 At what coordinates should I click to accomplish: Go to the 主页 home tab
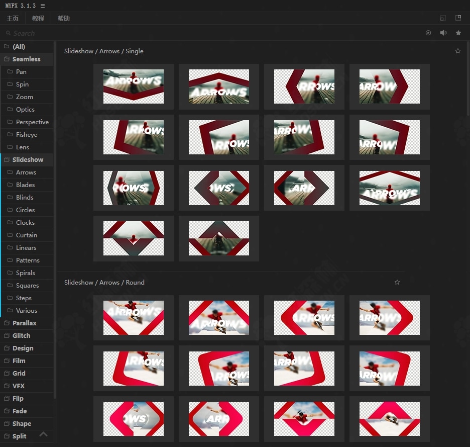[13, 18]
